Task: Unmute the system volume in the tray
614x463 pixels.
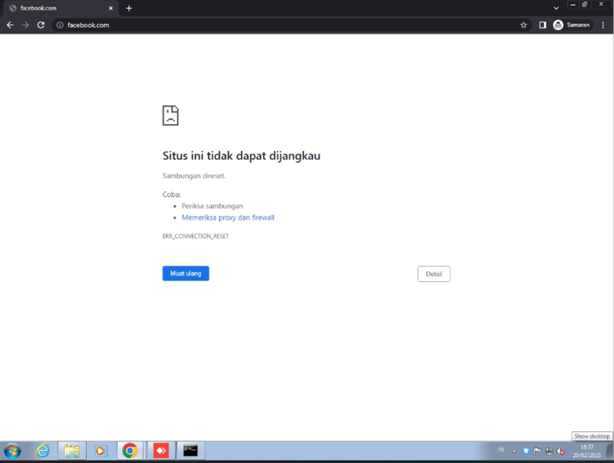Action: pyautogui.click(x=560, y=451)
